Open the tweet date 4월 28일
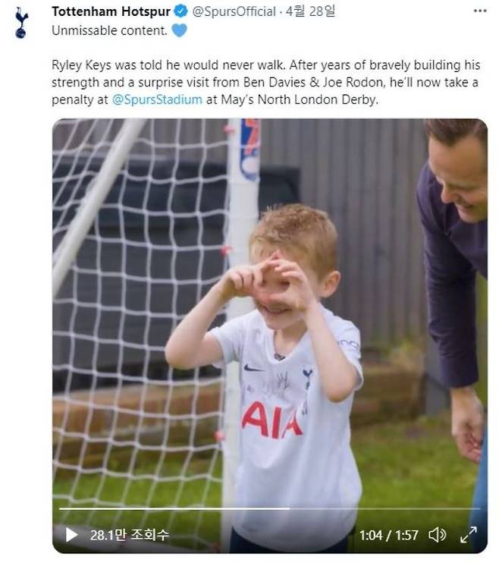This screenshot has width=499, height=563. coord(310,11)
